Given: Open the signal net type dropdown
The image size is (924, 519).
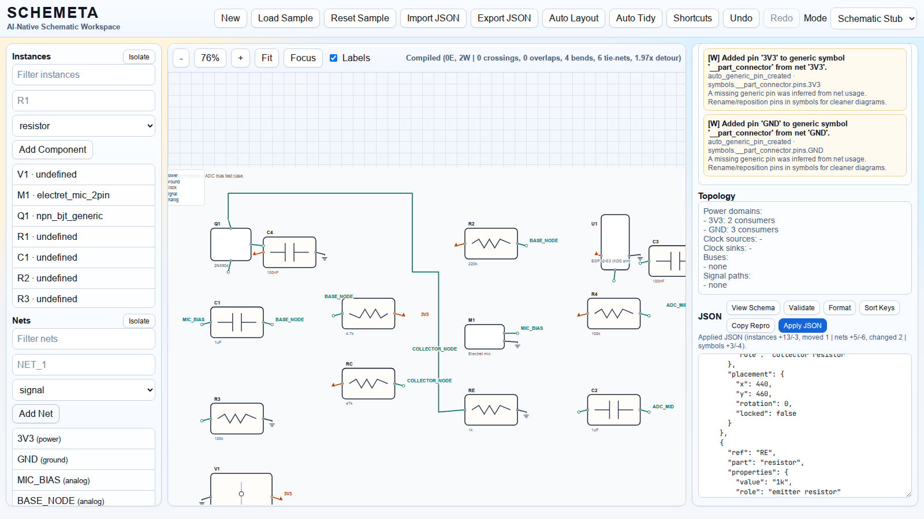Looking at the screenshot, I should tap(84, 390).
